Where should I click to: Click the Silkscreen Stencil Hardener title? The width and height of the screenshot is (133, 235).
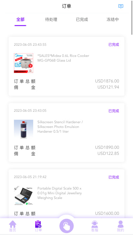[x=60, y=127]
